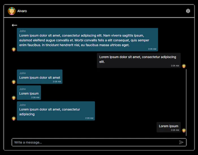The width and height of the screenshot is (198, 155).
Task: Click the chat's vertical scrollbar
Action: (186, 102)
